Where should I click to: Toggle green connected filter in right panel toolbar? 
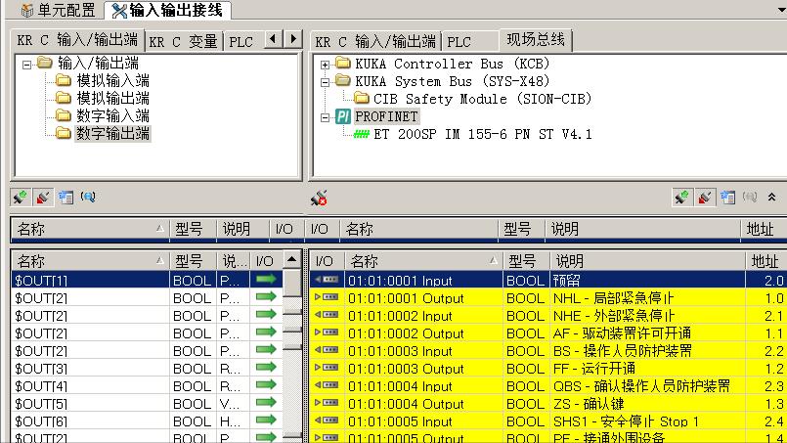[682, 198]
